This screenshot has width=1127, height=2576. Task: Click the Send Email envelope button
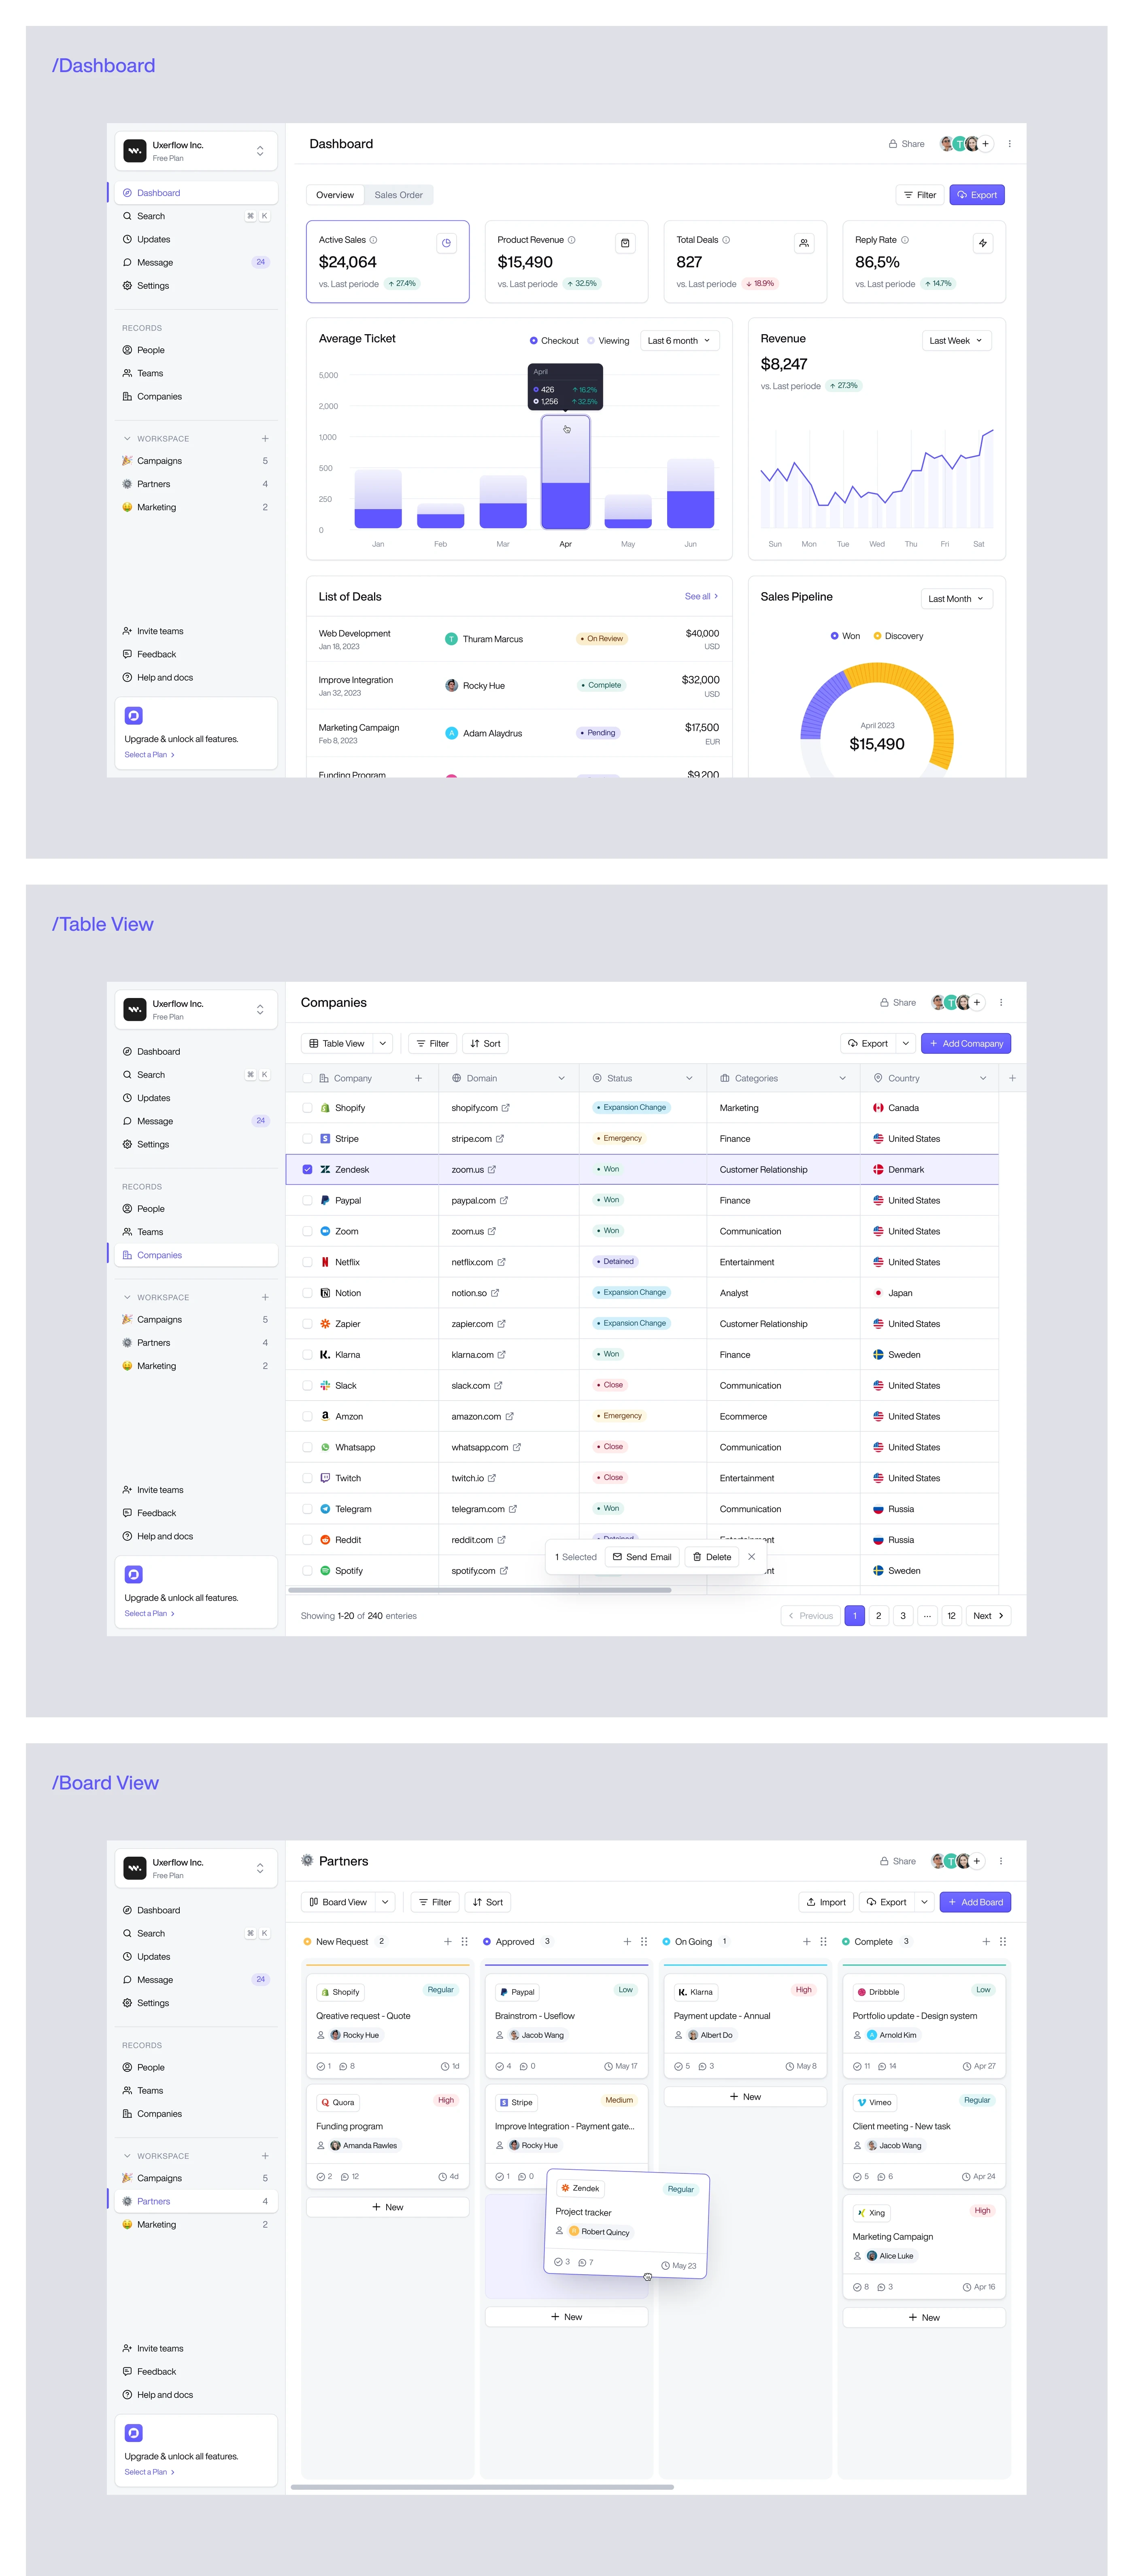point(642,1556)
